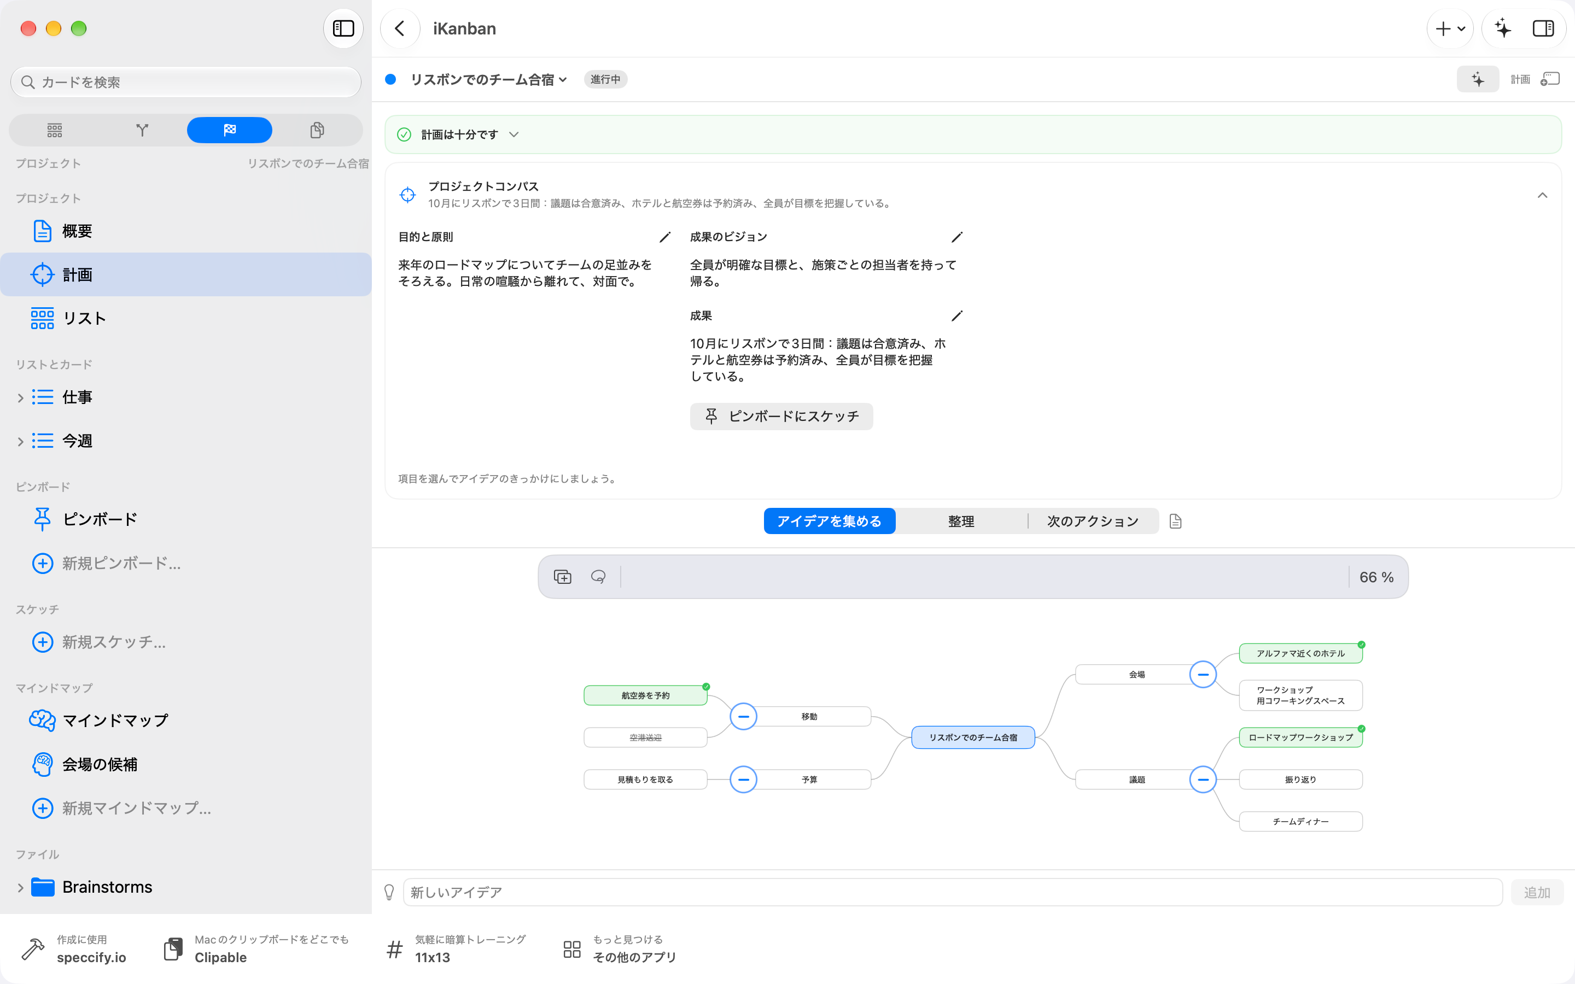Viewport: 1575px width, 984px height.
Task: Switch to the grid boards sidebar tab
Action: [x=55, y=130]
